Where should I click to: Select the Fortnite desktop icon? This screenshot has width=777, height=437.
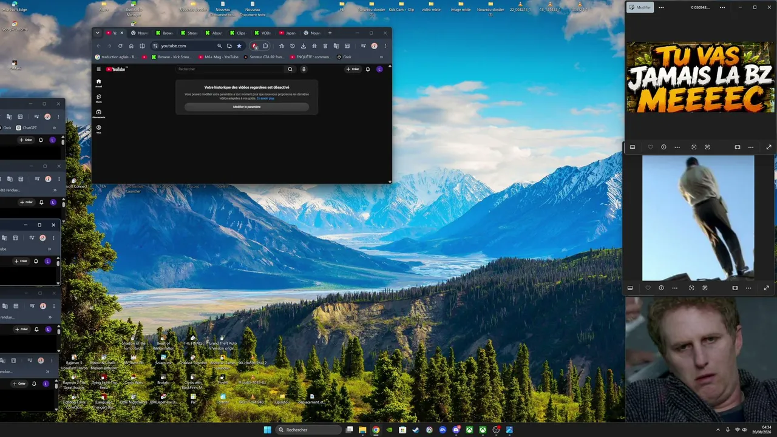[x=223, y=399]
